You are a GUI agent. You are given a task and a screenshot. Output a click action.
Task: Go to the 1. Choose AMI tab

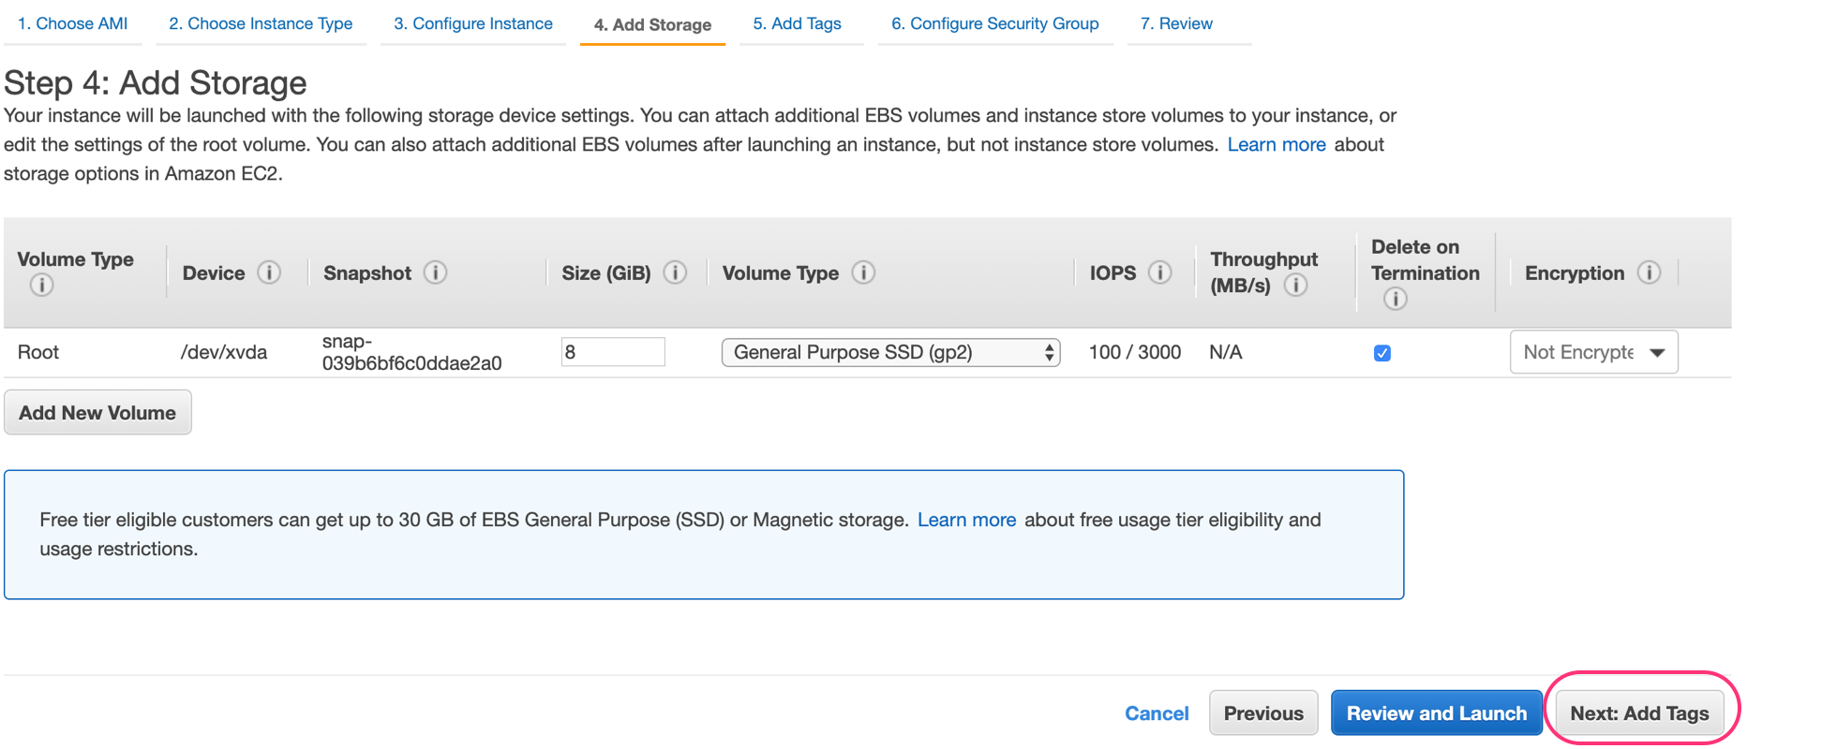click(73, 23)
